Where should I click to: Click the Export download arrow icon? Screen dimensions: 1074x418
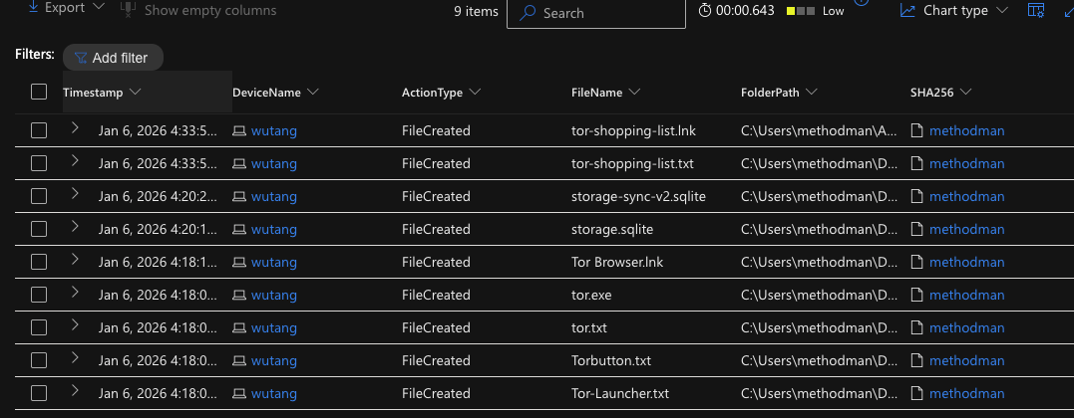[x=34, y=8]
